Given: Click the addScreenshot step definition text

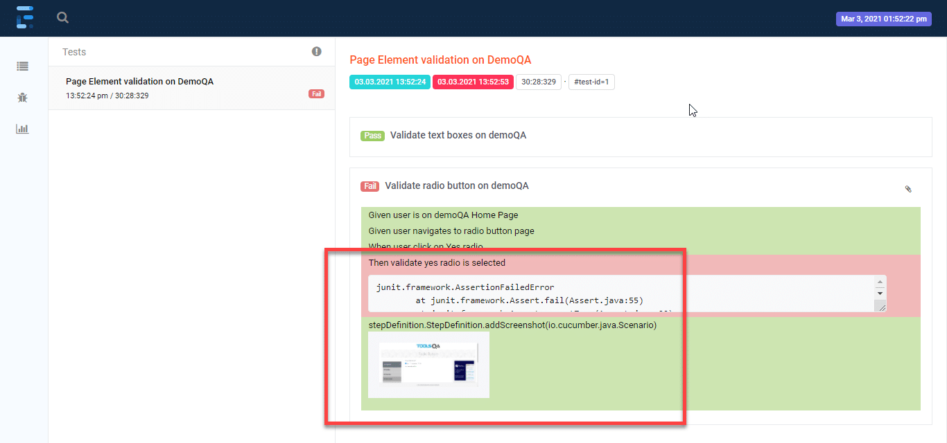Looking at the screenshot, I should pos(512,325).
